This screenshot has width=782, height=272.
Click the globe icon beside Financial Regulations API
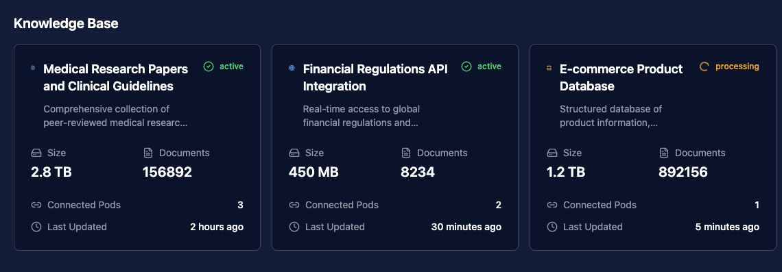tap(292, 68)
